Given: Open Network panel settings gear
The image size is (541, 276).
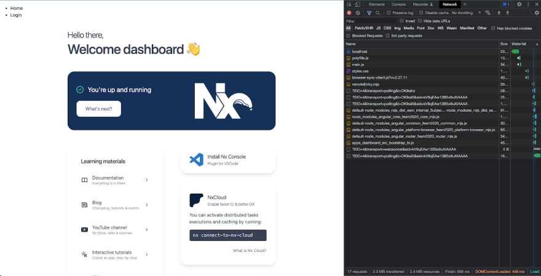Looking at the screenshot, I should 537,13.
